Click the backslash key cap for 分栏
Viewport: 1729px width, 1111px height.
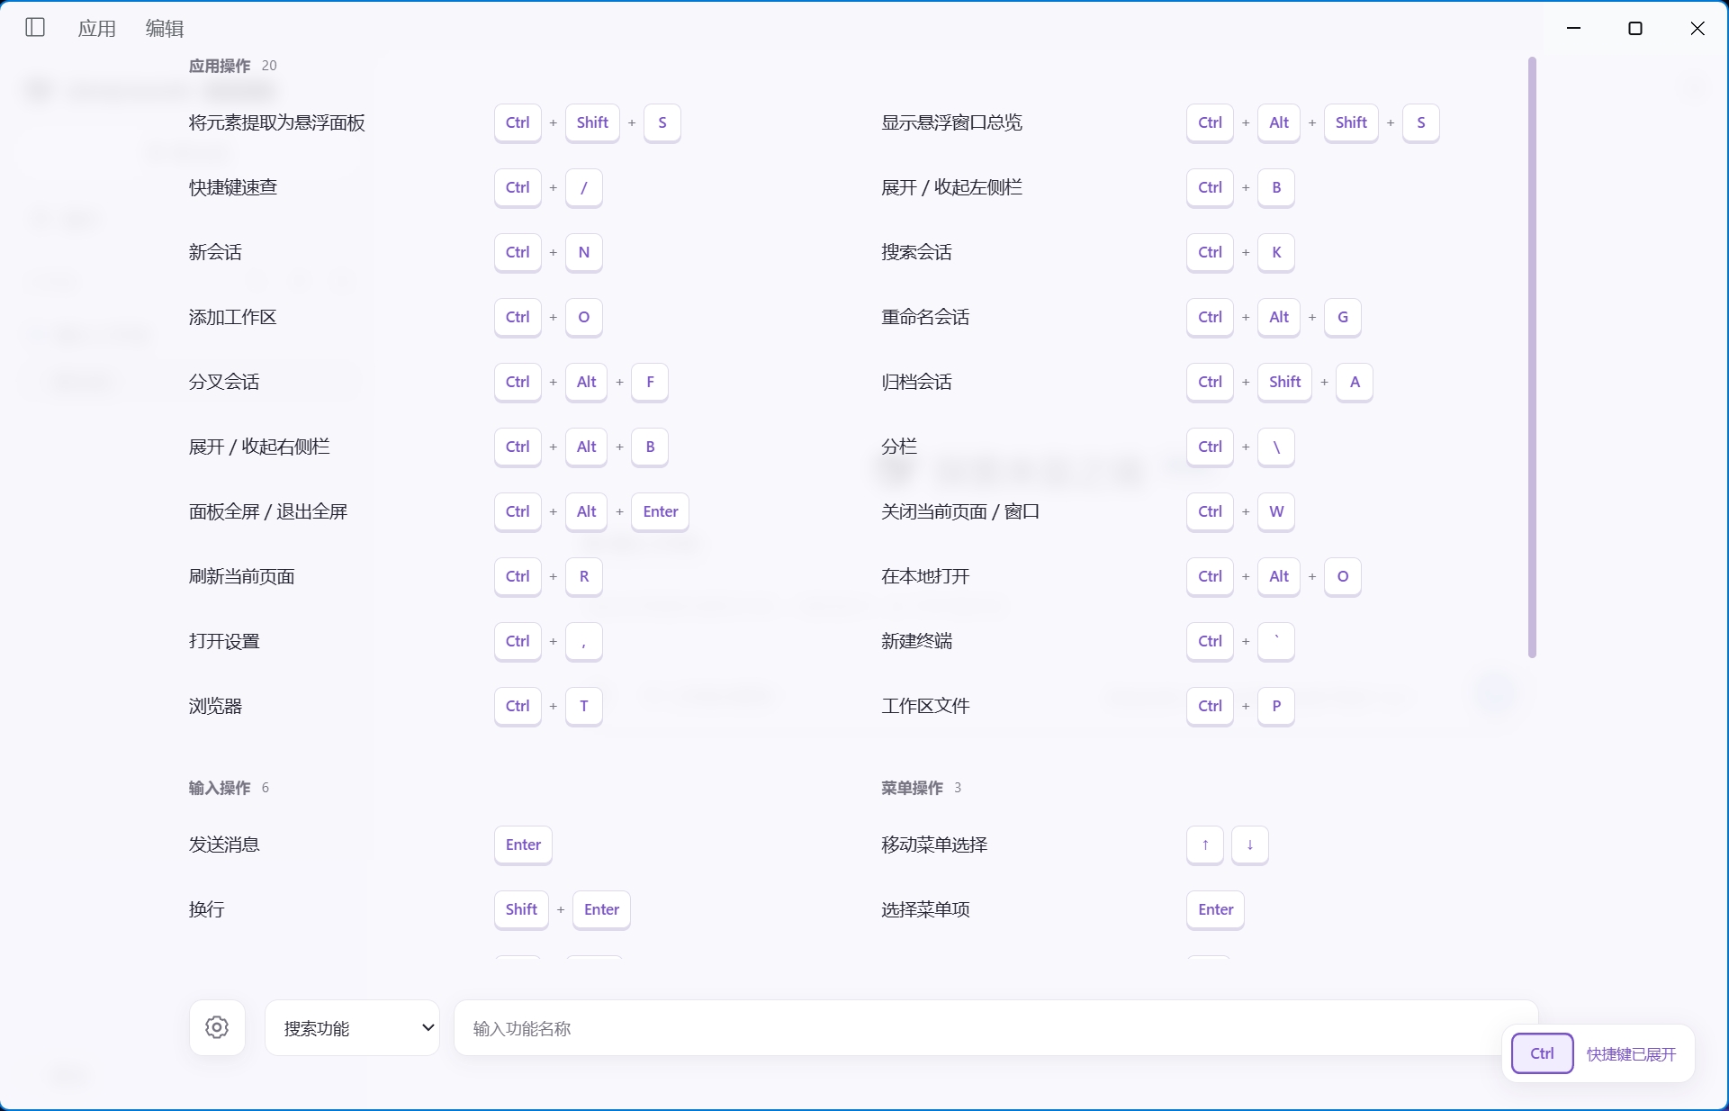(x=1276, y=447)
